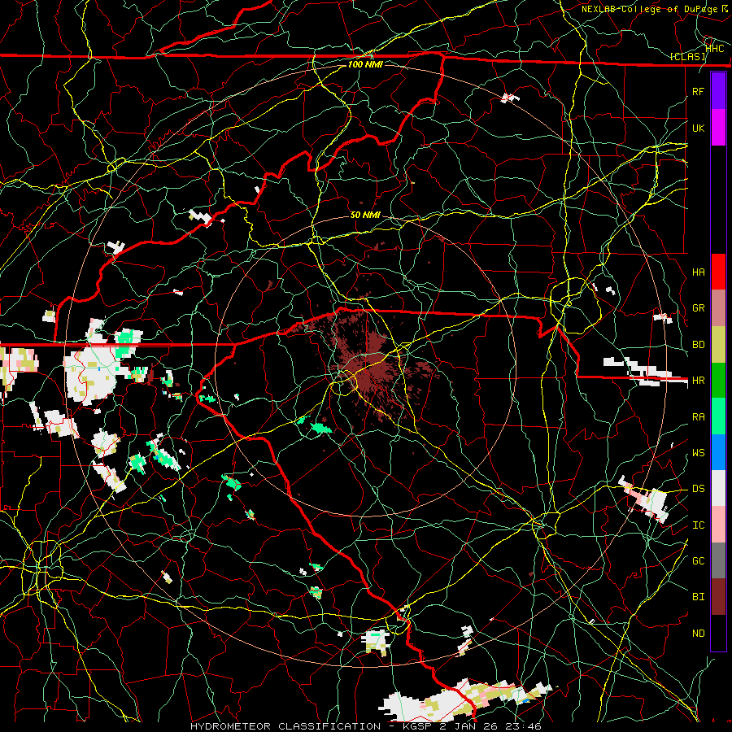Click the 'RF' legend label
The width and height of the screenshot is (732, 732).
698,91
